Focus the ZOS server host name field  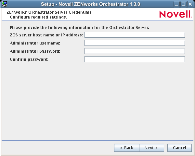(135, 35)
